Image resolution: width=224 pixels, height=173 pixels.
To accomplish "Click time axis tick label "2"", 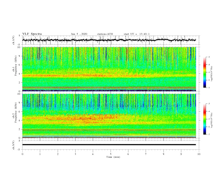I will (58, 154).
